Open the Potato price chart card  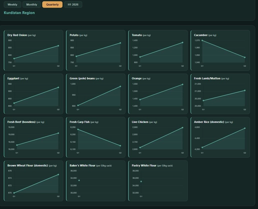click(96, 50)
